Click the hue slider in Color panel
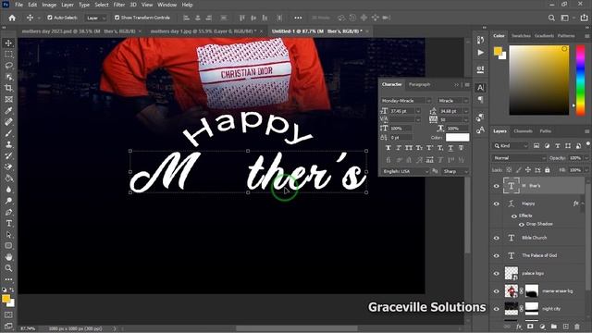This screenshot has width=592, height=333. click(x=580, y=80)
